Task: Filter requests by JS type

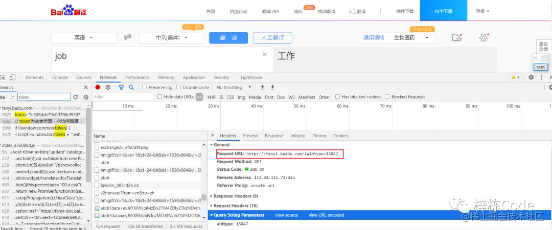Action: pos(221,97)
